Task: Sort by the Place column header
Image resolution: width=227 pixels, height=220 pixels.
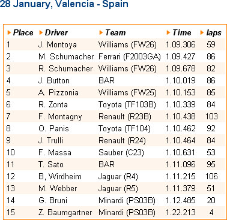Action: (23, 32)
